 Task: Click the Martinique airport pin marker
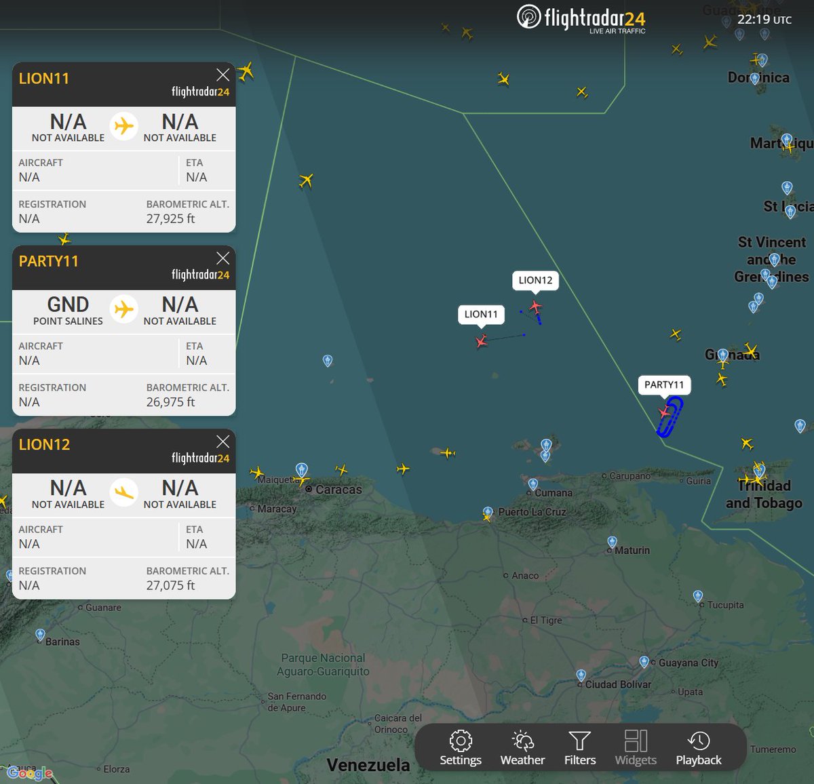pos(787,140)
